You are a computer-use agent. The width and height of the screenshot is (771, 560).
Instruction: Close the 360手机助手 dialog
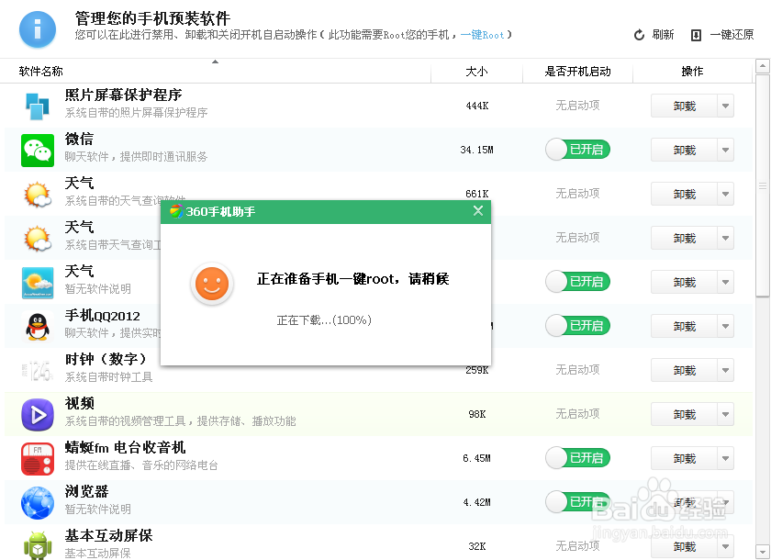click(x=478, y=211)
